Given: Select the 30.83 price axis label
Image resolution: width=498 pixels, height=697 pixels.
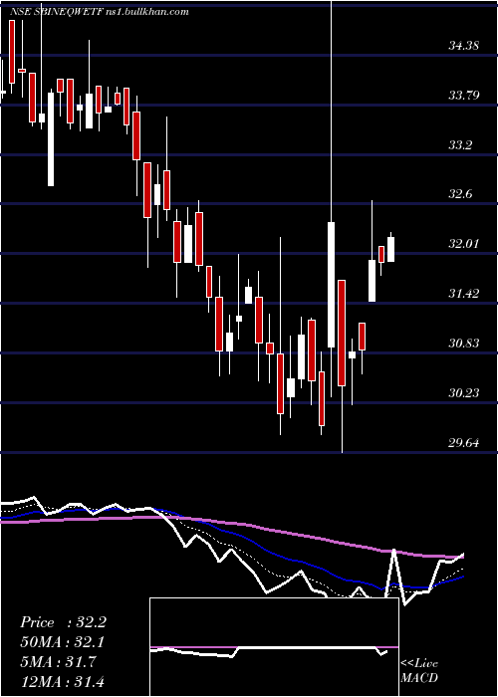Looking at the screenshot, I should point(464,344).
